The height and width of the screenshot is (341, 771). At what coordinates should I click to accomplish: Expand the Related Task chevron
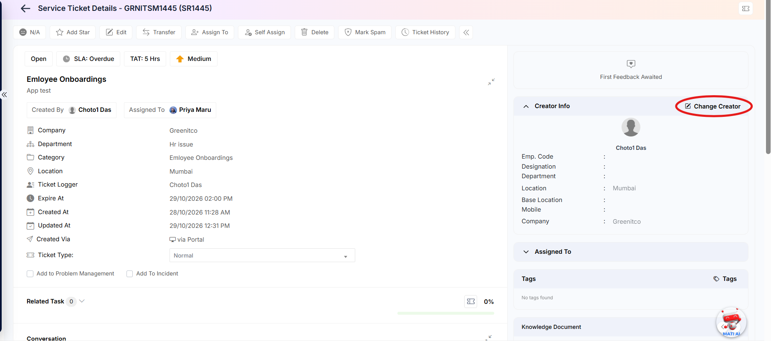coord(82,301)
